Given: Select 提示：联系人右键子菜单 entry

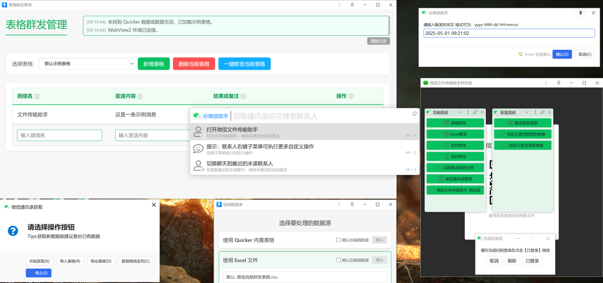Looking at the screenshot, I should tap(305, 149).
